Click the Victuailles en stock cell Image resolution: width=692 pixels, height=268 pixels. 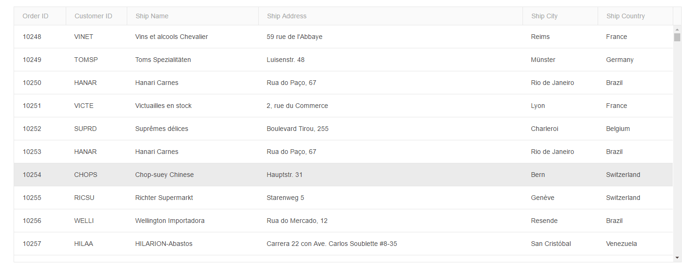[192, 106]
